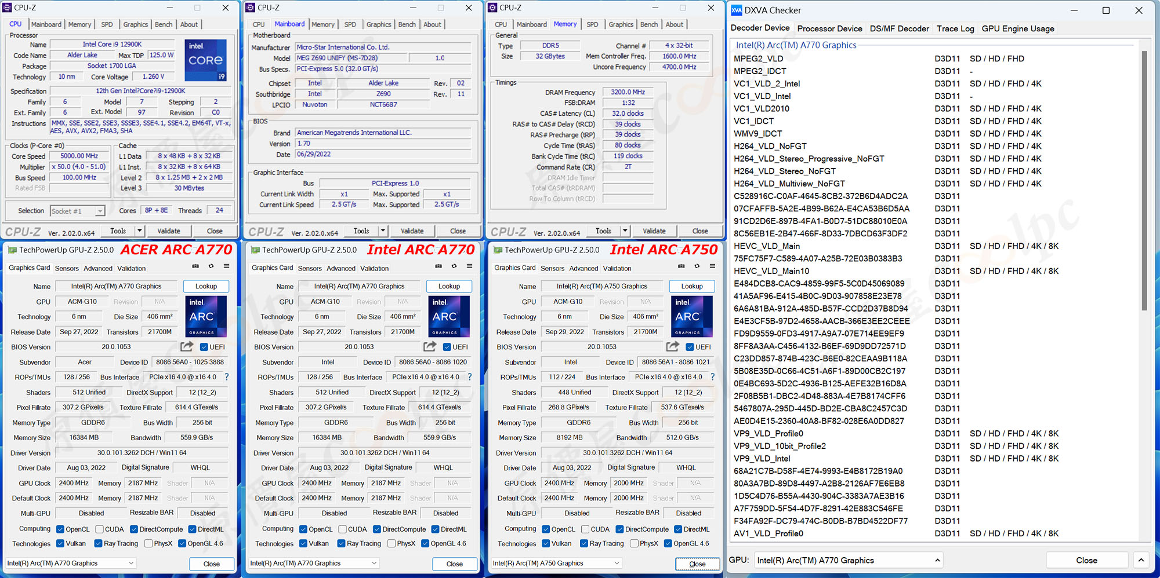The height and width of the screenshot is (578, 1160).
Task: Switch to Processor Device tab in DXVA Checker
Action: pos(829,28)
